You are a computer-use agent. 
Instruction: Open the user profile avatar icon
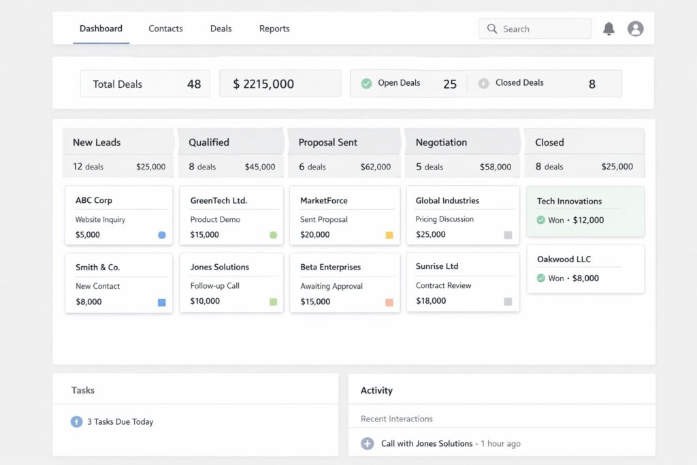tap(636, 29)
